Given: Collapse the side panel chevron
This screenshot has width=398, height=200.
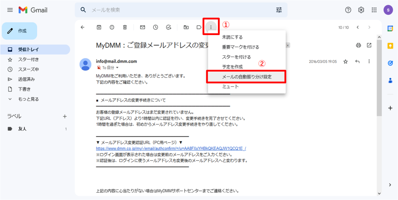Looking at the screenshot, I should [390, 185].
